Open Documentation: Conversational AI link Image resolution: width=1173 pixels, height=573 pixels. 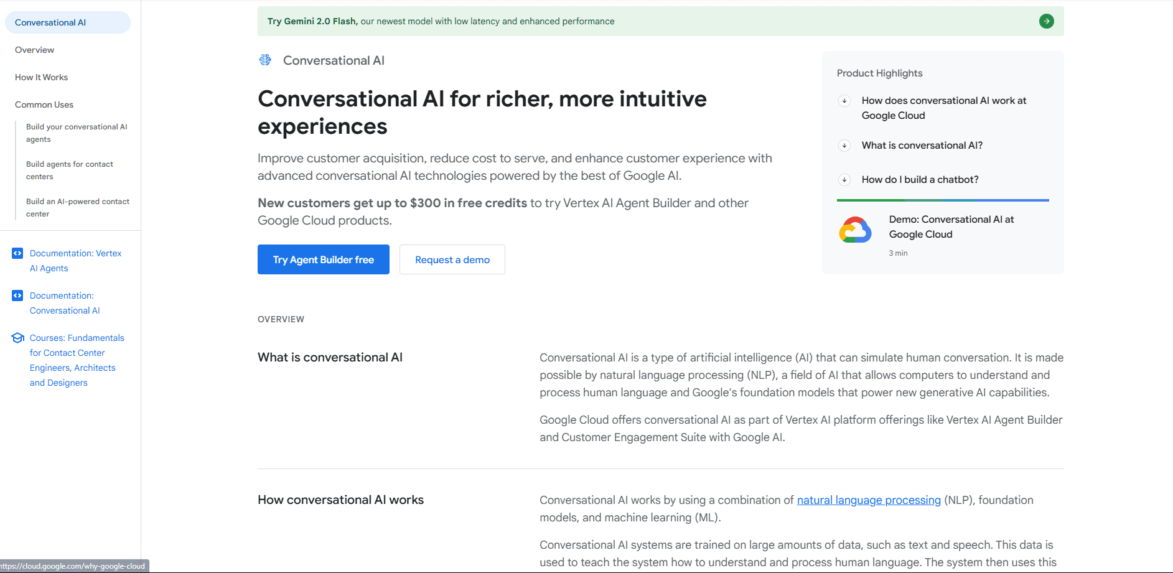65,303
